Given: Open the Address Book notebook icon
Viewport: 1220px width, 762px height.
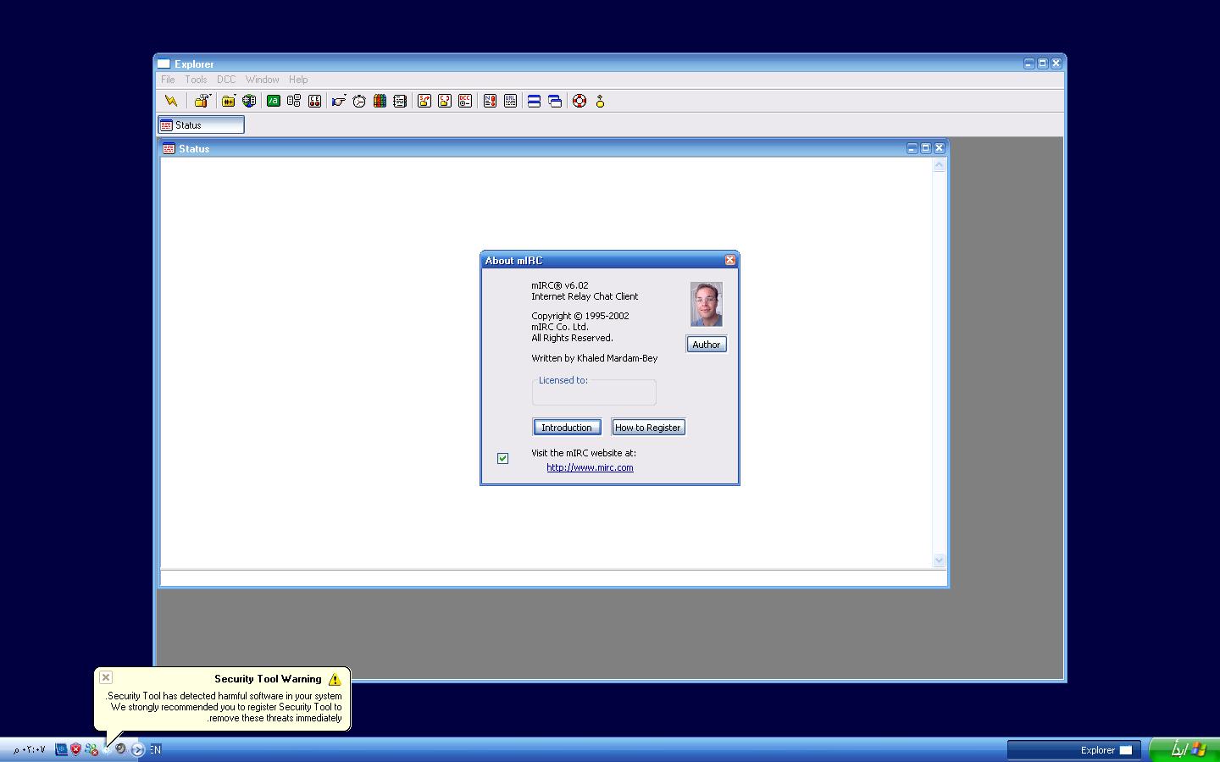Looking at the screenshot, I should click(x=400, y=101).
